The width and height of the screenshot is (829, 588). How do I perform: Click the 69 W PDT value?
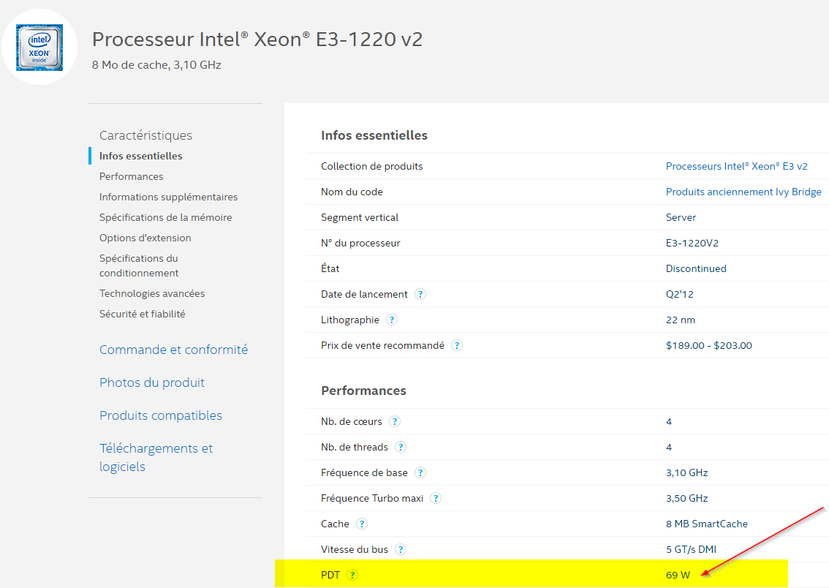678,575
